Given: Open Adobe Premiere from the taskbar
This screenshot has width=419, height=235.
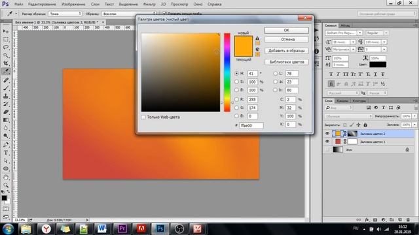Looking at the screenshot, I should coord(122,229).
